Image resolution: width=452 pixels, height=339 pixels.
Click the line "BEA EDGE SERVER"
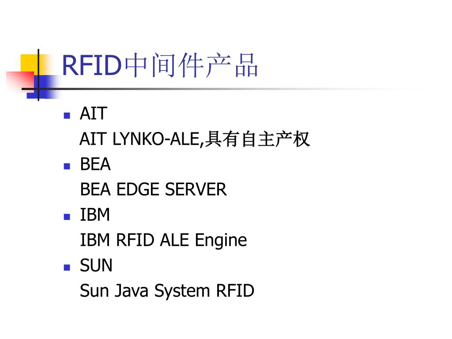click(x=153, y=189)
